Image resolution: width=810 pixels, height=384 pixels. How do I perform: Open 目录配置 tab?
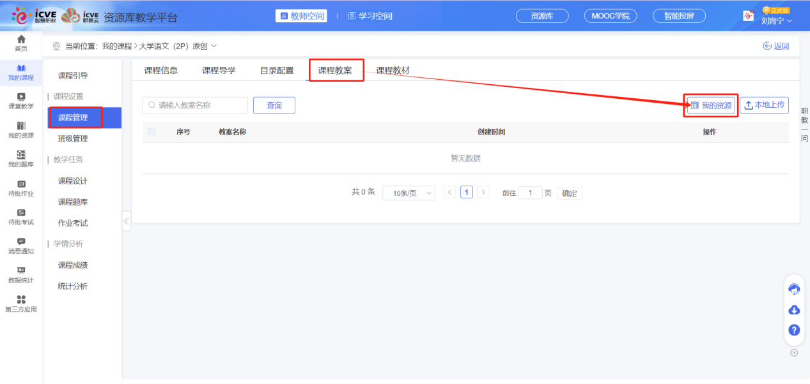[276, 70]
